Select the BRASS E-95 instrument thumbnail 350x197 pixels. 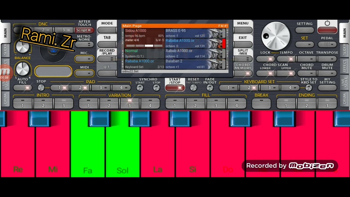tap(216, 33)
